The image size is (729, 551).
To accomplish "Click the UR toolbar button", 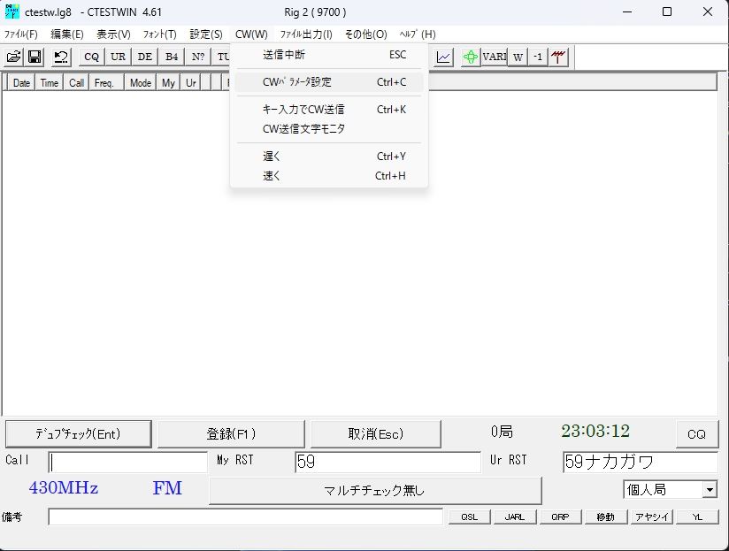I will [x=118, y=57].
